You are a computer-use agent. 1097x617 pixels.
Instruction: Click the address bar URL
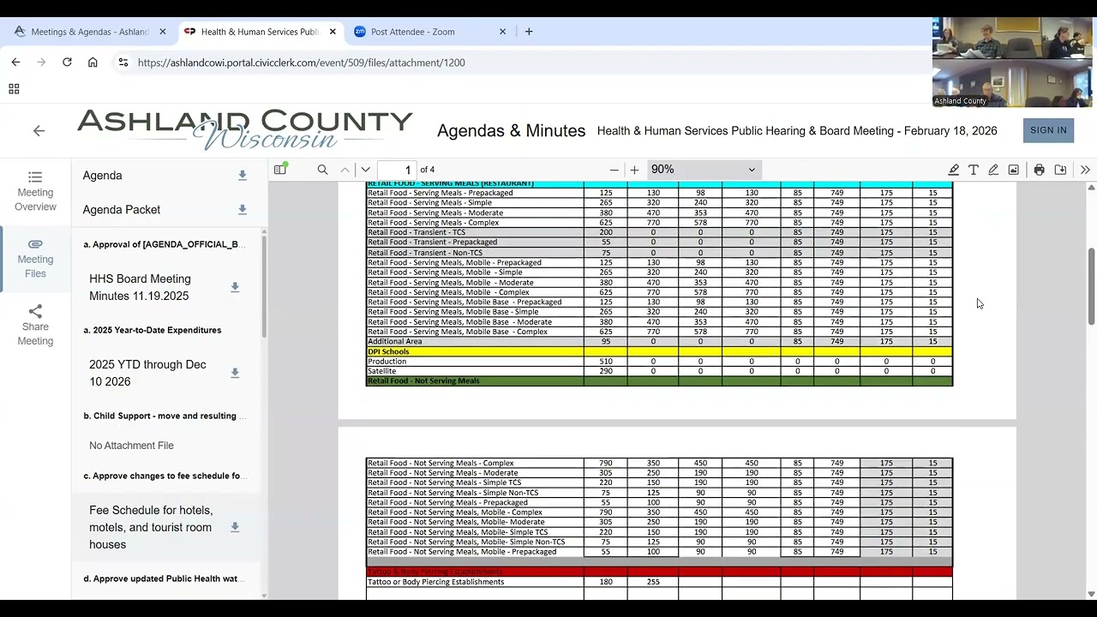click(x=301, y=63)
